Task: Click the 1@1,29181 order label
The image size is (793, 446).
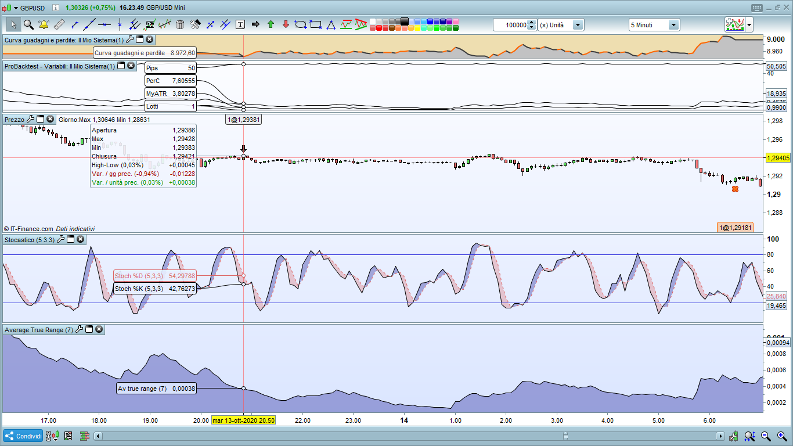Action: (x=735, y=228)
